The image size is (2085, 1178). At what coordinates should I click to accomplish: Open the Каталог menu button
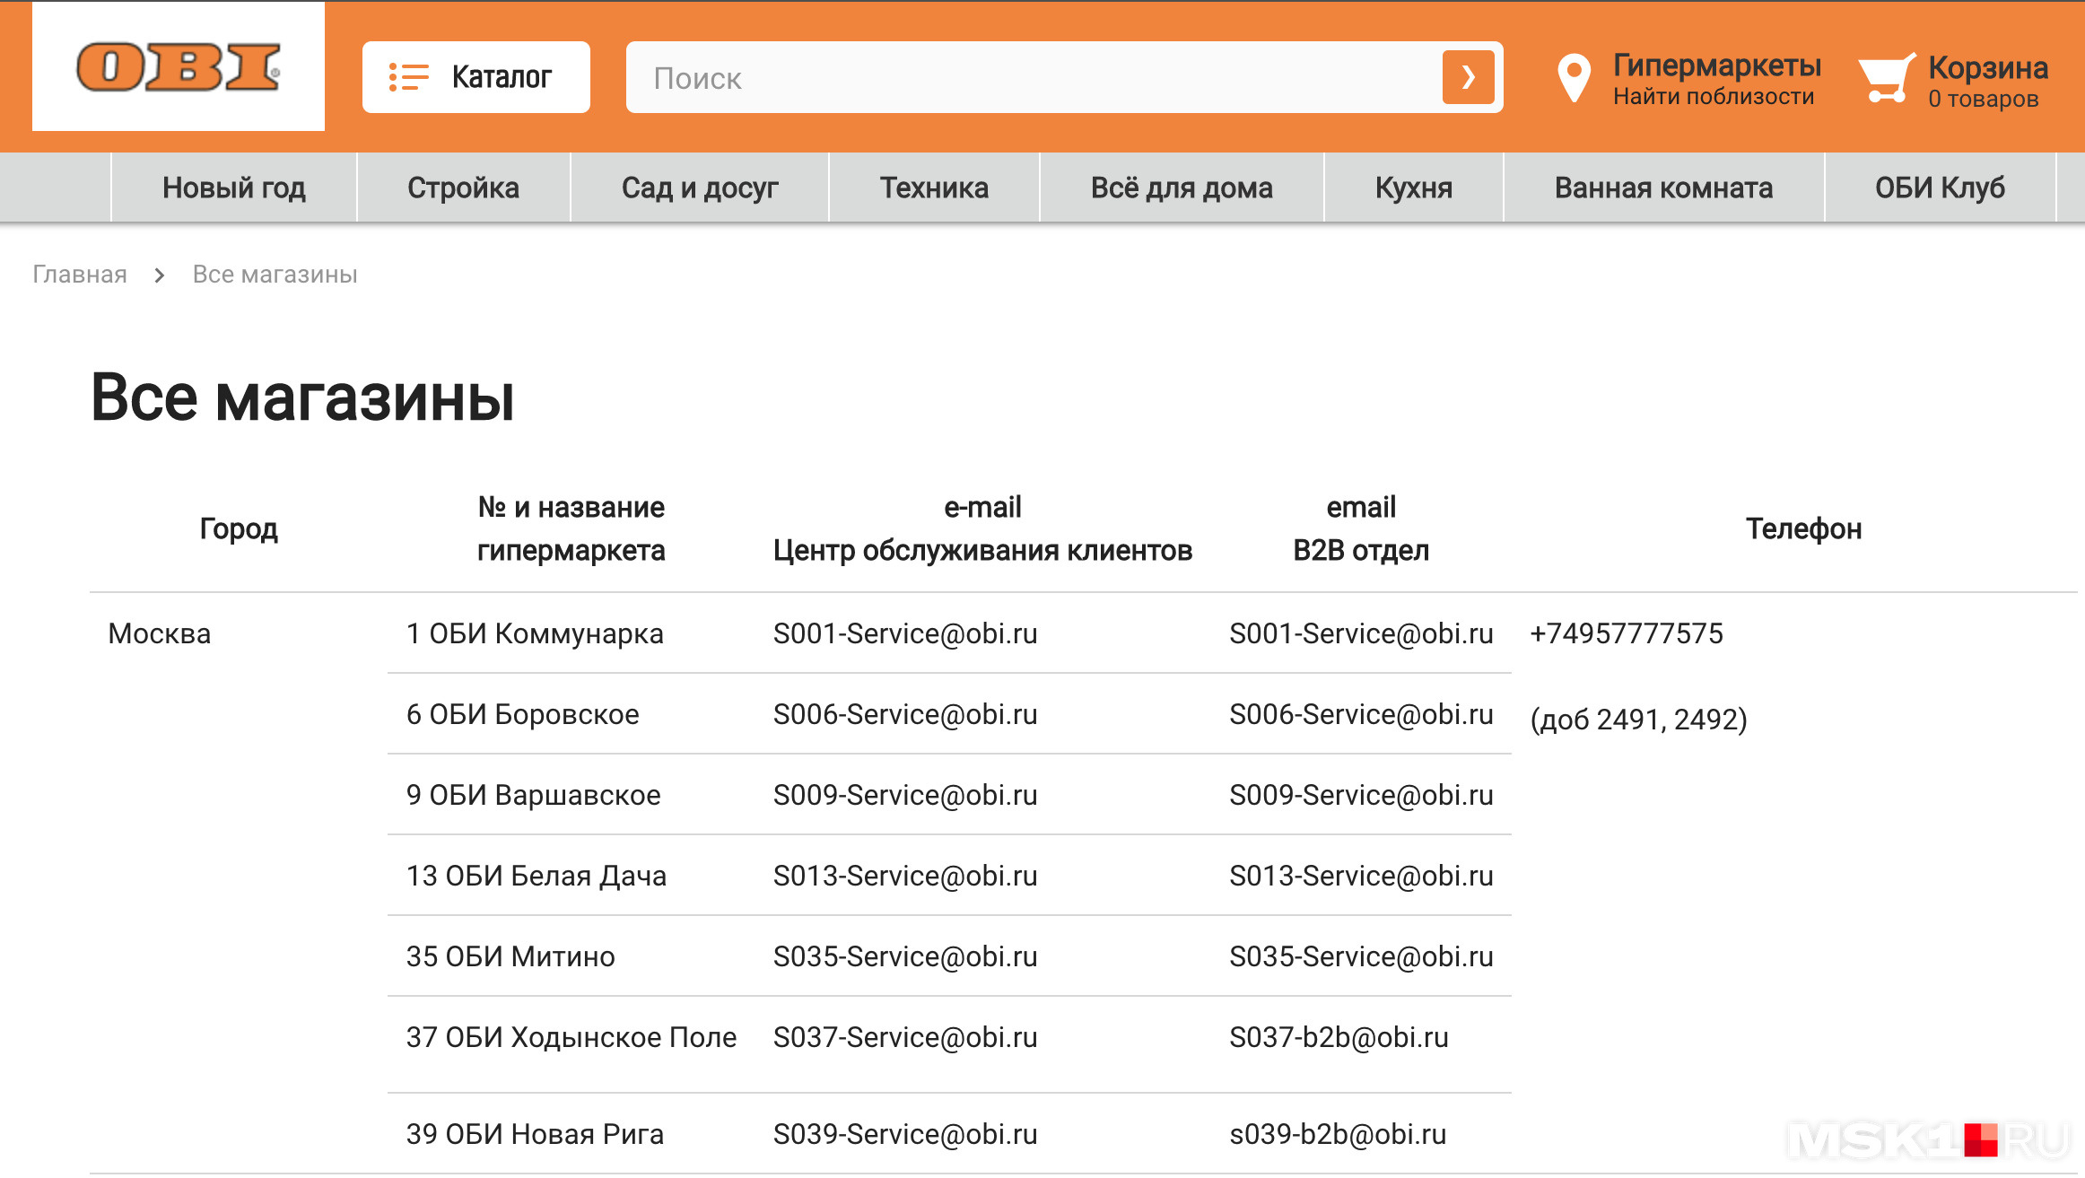click(475, 77)
